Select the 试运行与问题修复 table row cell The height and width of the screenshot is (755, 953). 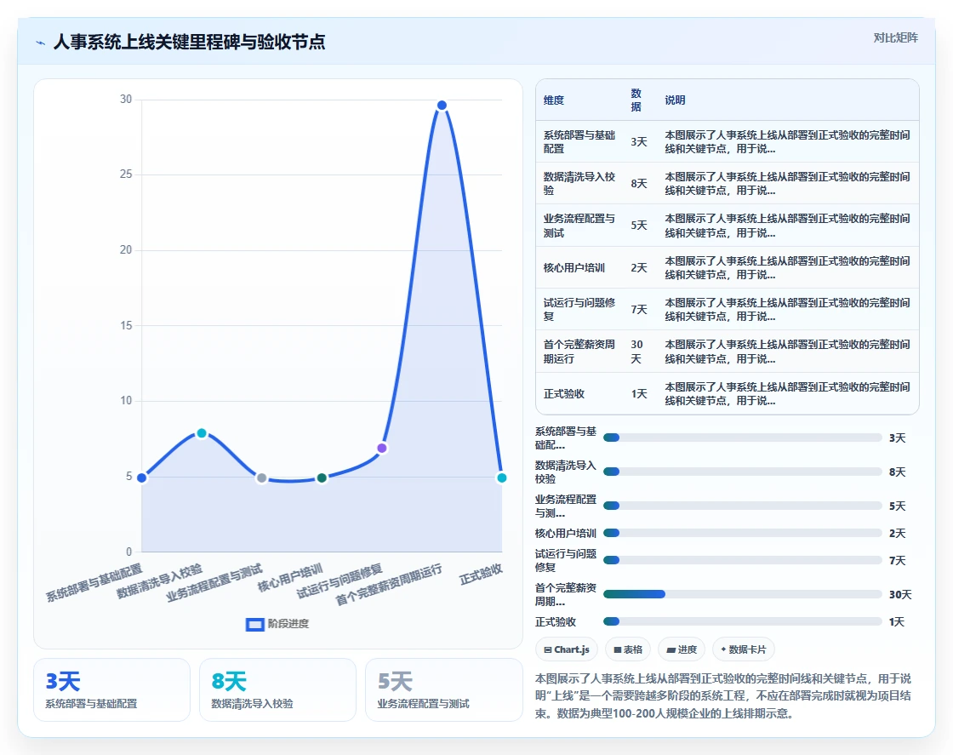pyautogui.click(x=579, y=310)
